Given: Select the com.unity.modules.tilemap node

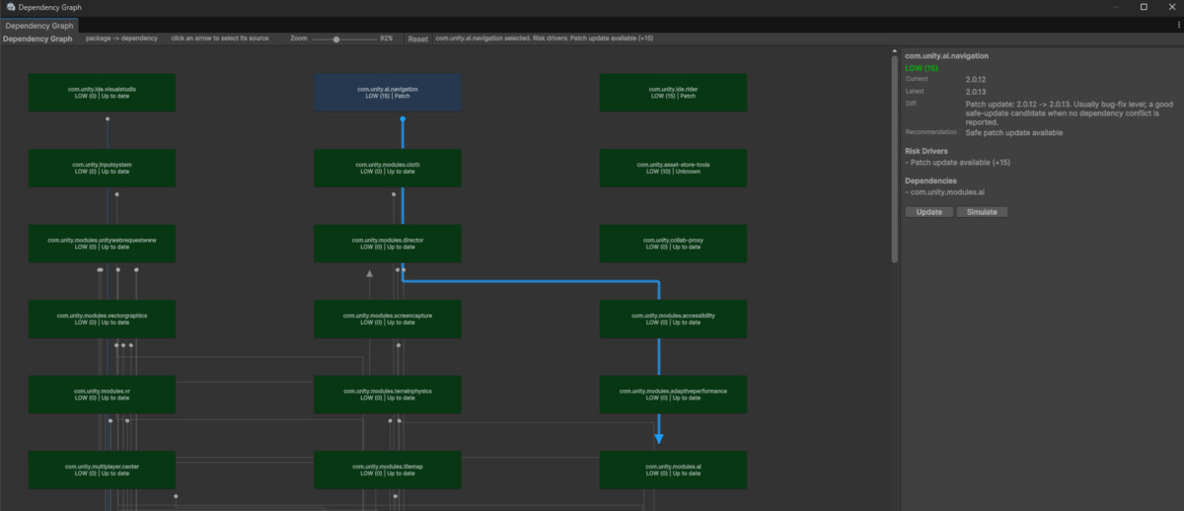Looking at the screenshot, I should [388, 470].
